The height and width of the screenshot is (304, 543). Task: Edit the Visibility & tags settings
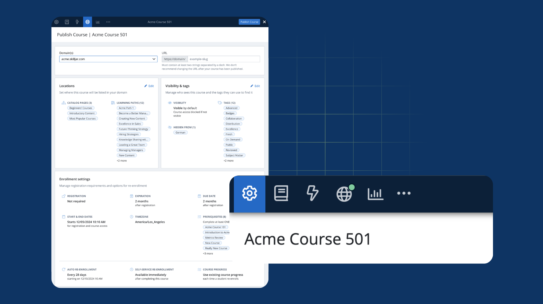tap(255, 86)
